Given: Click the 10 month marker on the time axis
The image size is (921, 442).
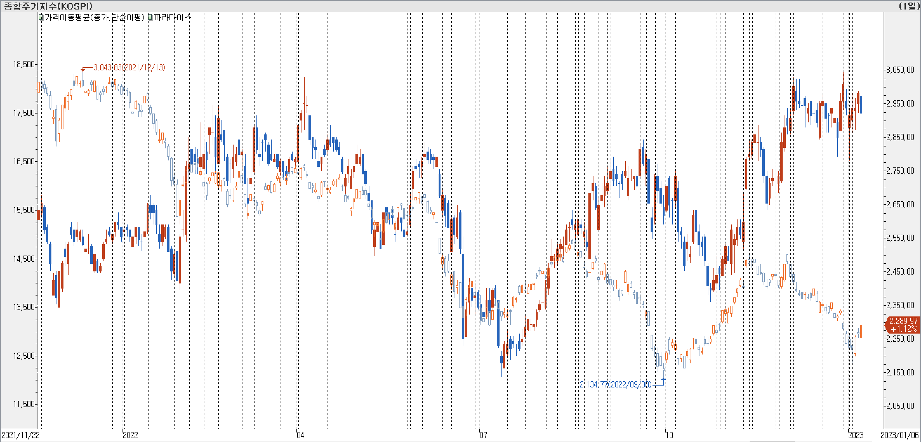Looking at the screenshot, I should click(669, 435).
